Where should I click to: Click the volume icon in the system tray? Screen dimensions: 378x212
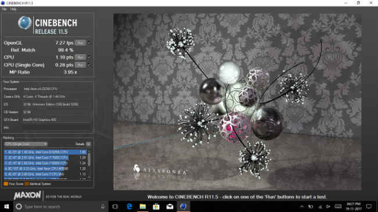328,207
